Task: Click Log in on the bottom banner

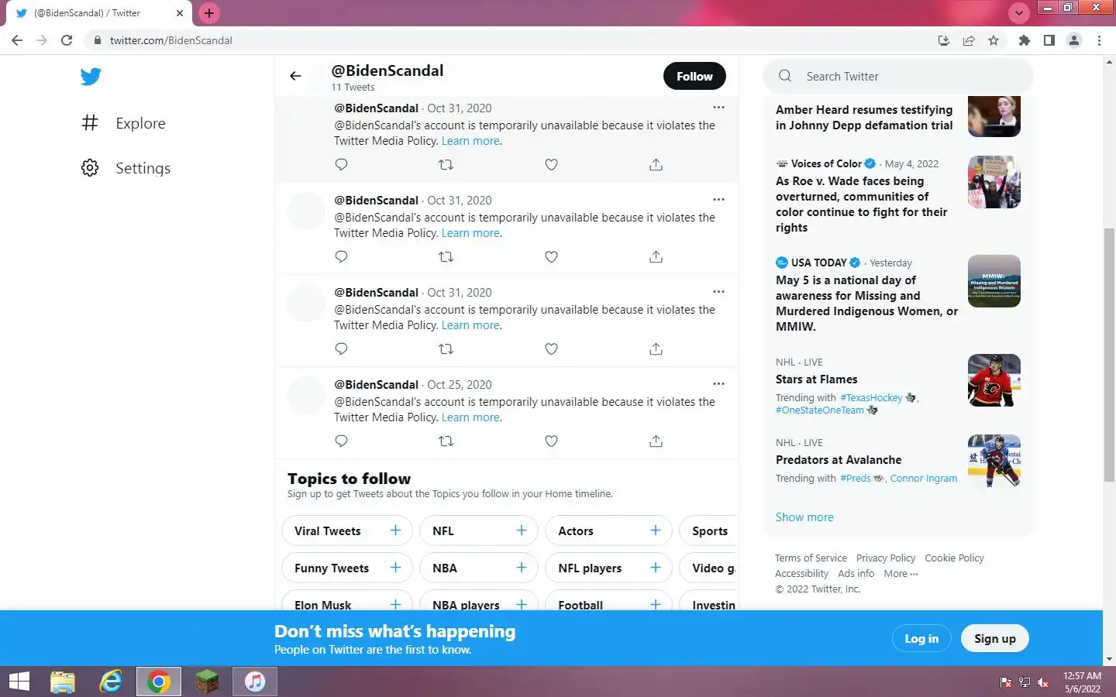Action: point(921,639)
